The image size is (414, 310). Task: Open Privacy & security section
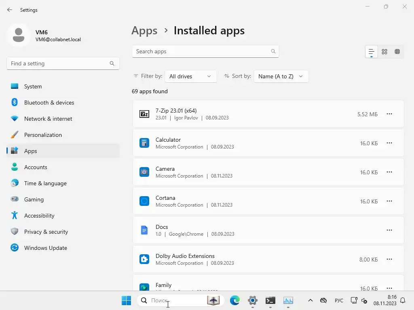[46, 232]
